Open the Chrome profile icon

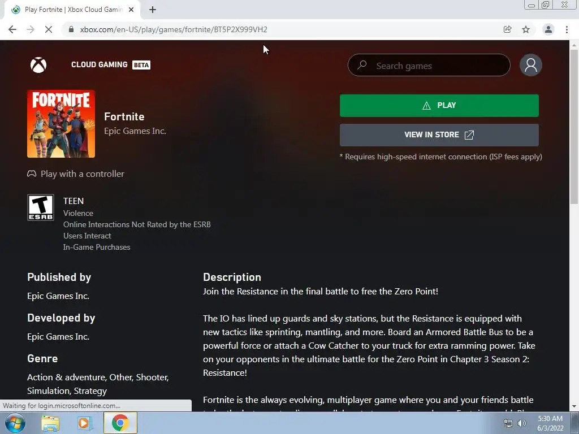click(x=548, y=29)
